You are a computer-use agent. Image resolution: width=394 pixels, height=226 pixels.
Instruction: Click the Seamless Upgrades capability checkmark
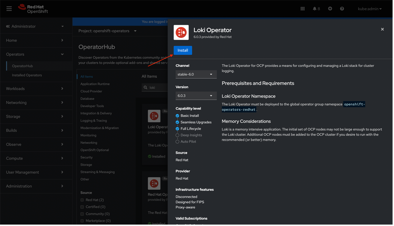tap(177, 122)
